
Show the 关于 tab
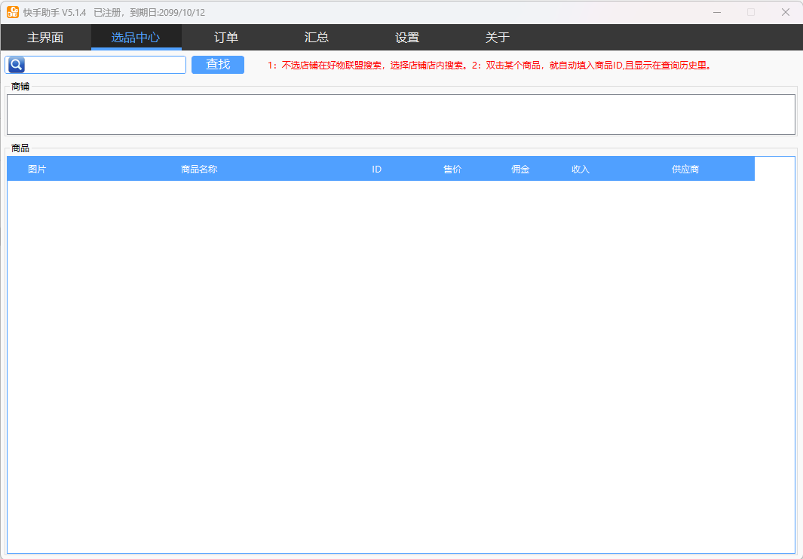pos(498,38)
